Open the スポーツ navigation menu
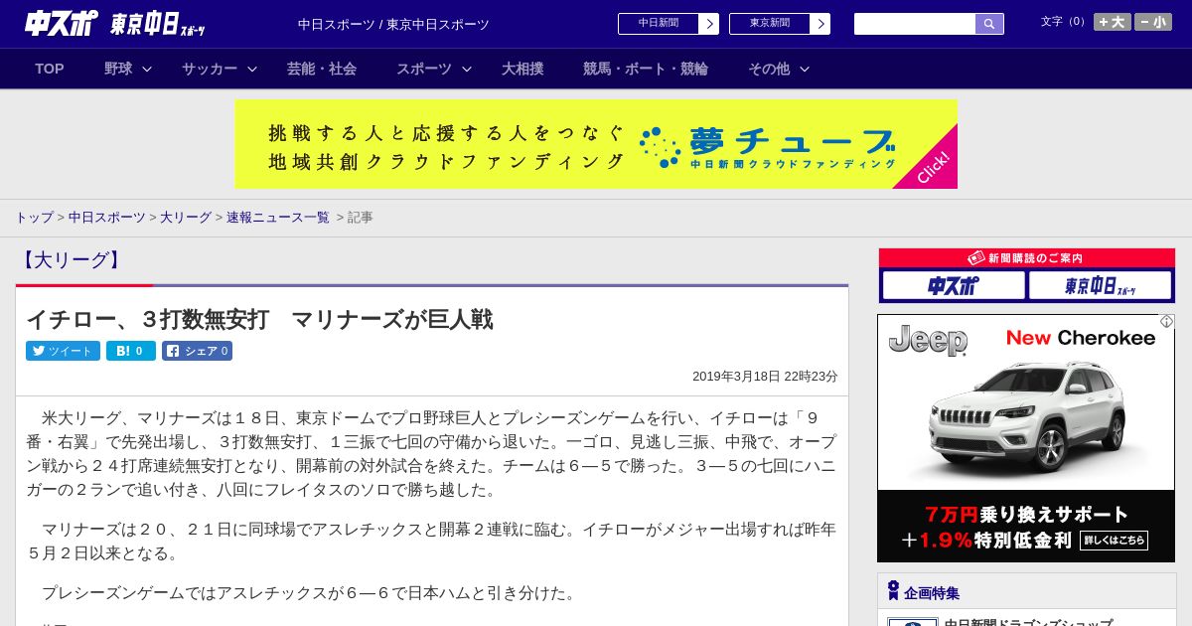This screenshot has width=1192, height=626. tap(424, 69)
